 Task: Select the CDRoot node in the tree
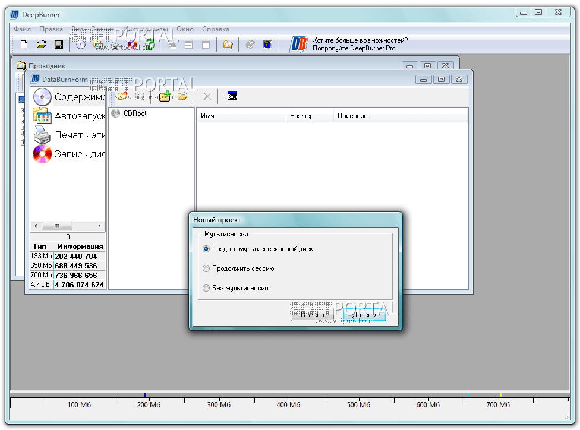click(x=135, y=113)
